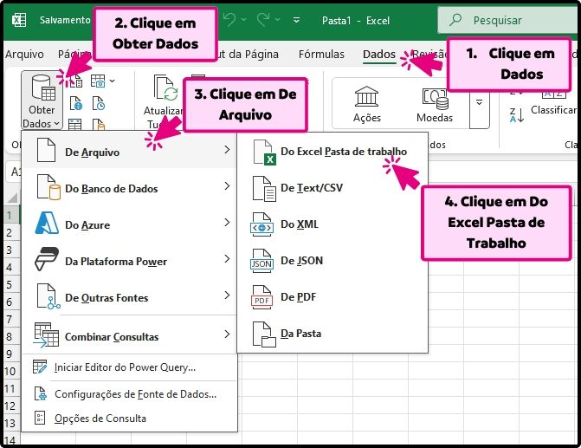Screen dimensions: 581x448
Task: Click the folder file icon for Da Pasta
Action: [x=264, y=334]
